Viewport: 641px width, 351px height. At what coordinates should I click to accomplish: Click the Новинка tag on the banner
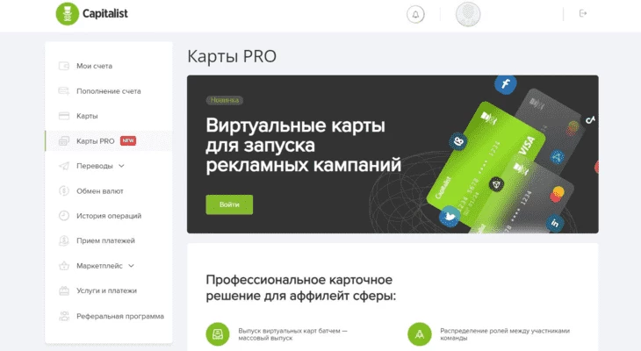pos(225,100)
